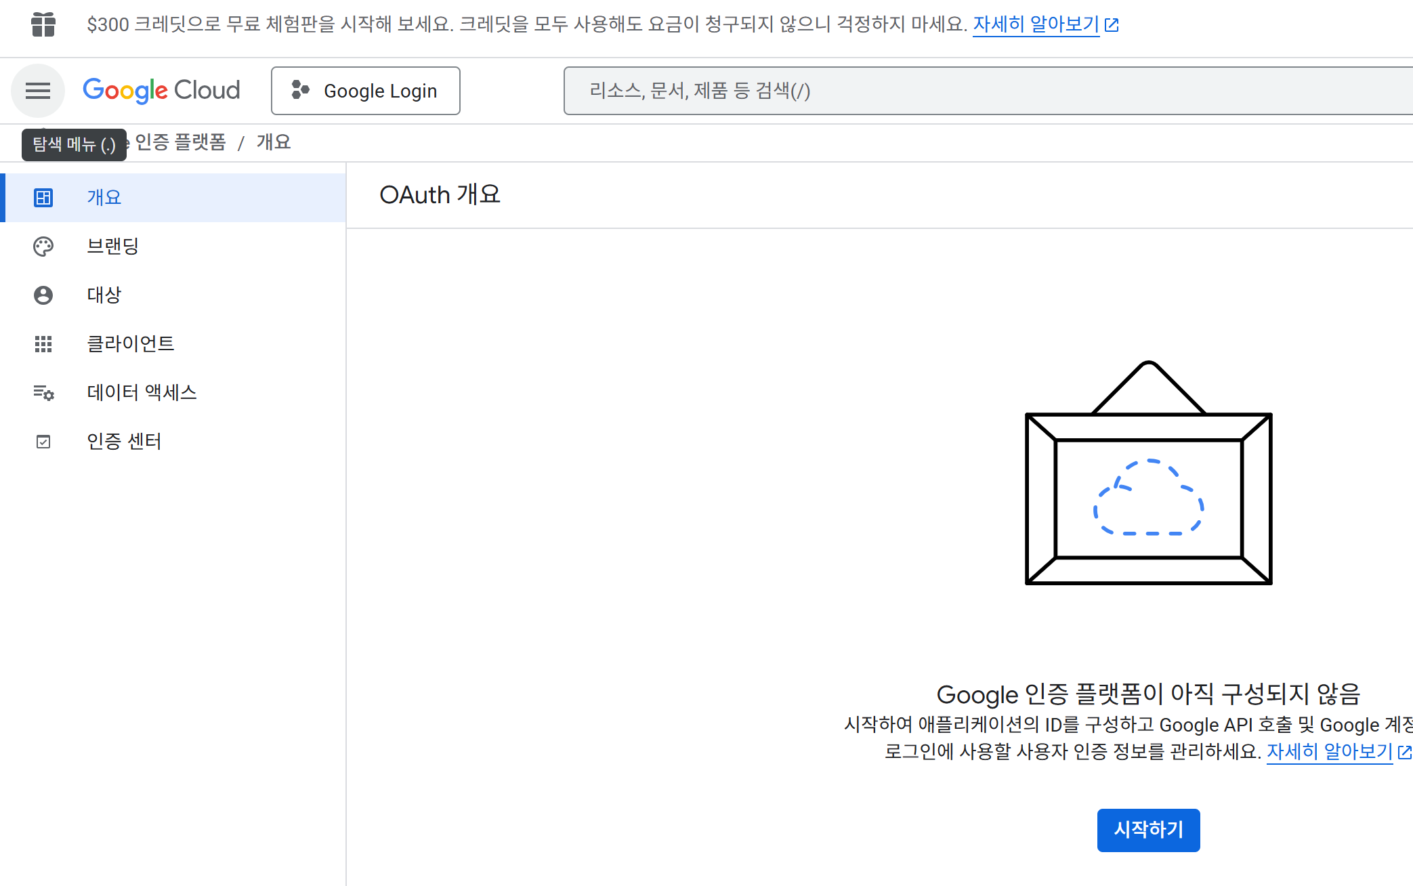The height and width of the screenshot is (886, 1413).
Task: Click the Google Cloud logo
Action: [x=161, y=90]
